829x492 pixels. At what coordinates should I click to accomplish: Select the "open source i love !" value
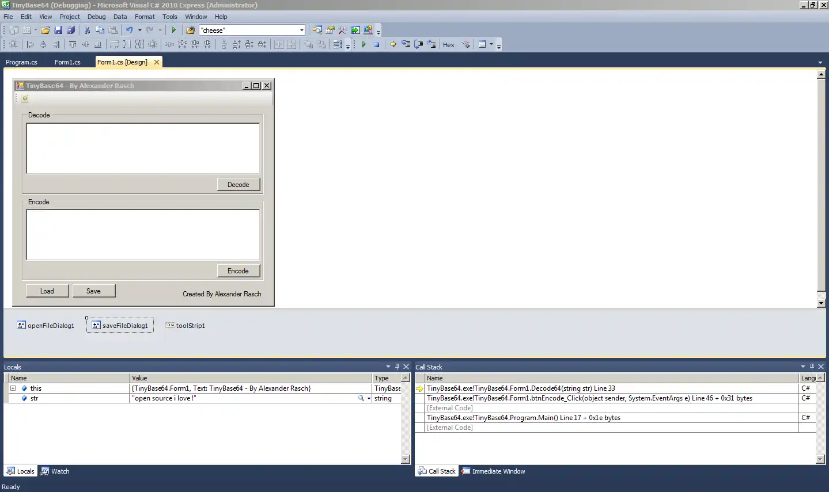(x=164, y=398)
